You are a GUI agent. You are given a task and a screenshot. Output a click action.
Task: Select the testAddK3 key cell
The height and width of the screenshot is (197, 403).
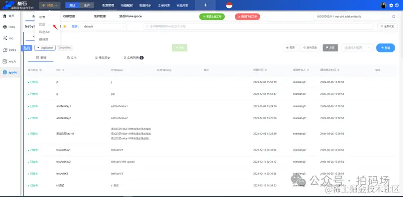(x=62, y=174)
